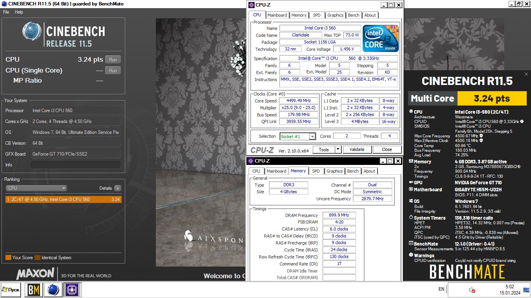Click the brown Identical System legend swatch
The height and width of the screenshot is (298, 531).
click(37, 258)
